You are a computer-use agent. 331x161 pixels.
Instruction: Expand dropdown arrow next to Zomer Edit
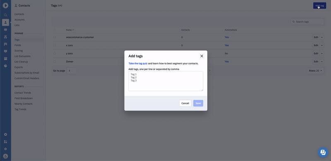click(322, 62)
